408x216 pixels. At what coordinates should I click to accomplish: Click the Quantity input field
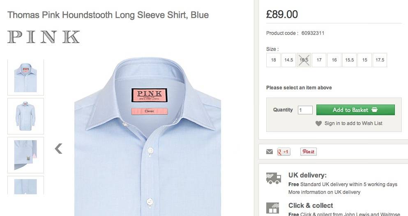coord(305,110)
